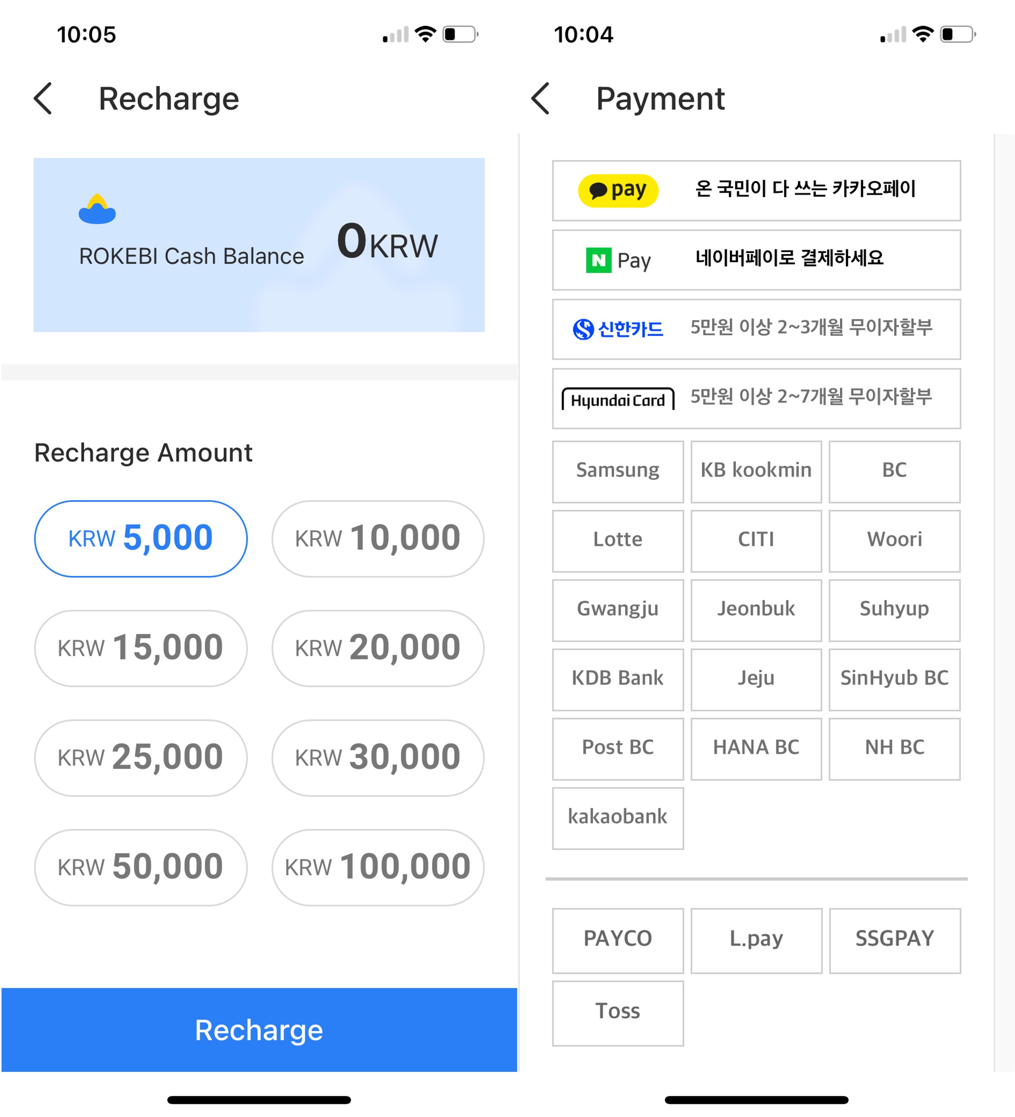Tap Wi-Fi icon on Recharge screen status bar
This screenshot has width=1015, height=1117.
pos(425,34)
